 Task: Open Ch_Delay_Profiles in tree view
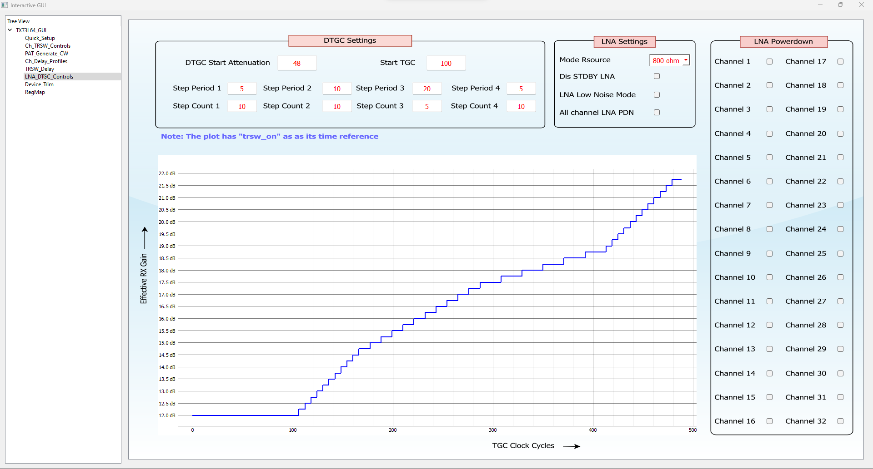[x=46, y=61]
